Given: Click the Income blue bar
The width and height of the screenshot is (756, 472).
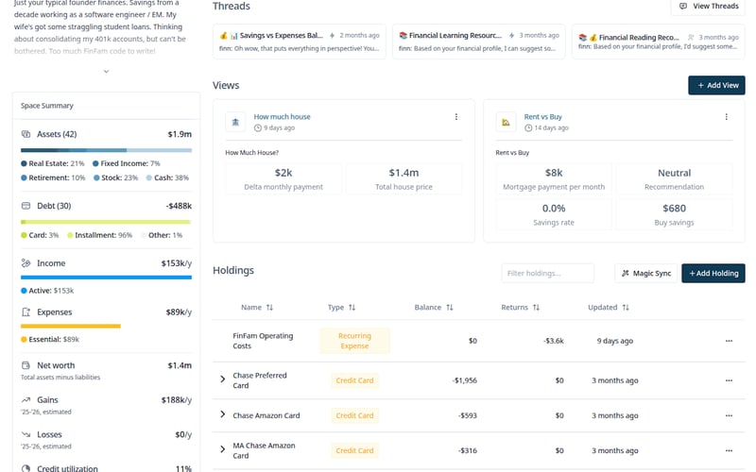Looking at the screenshot, I should (x=106, y=277).
